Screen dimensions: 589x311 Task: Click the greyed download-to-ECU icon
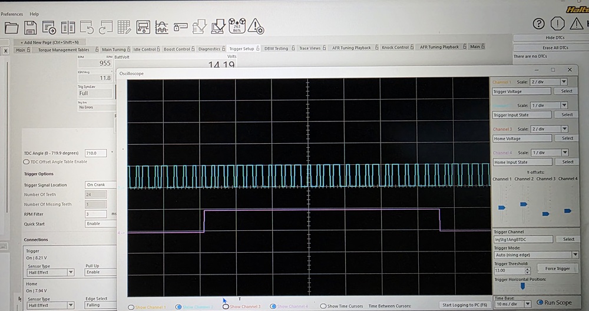[x=200, y=27]
